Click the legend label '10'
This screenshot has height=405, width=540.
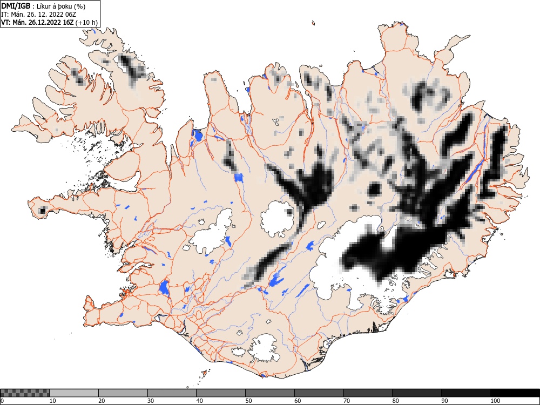click(x=53, y=401)
